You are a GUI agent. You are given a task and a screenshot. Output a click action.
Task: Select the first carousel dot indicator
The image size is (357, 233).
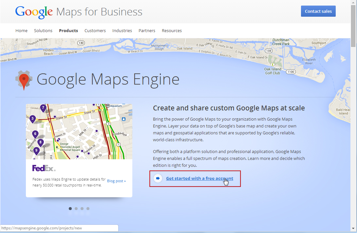point(70,208)
